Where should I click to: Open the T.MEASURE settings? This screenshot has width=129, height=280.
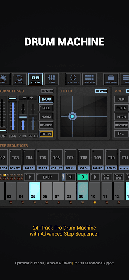click(73, 79)
